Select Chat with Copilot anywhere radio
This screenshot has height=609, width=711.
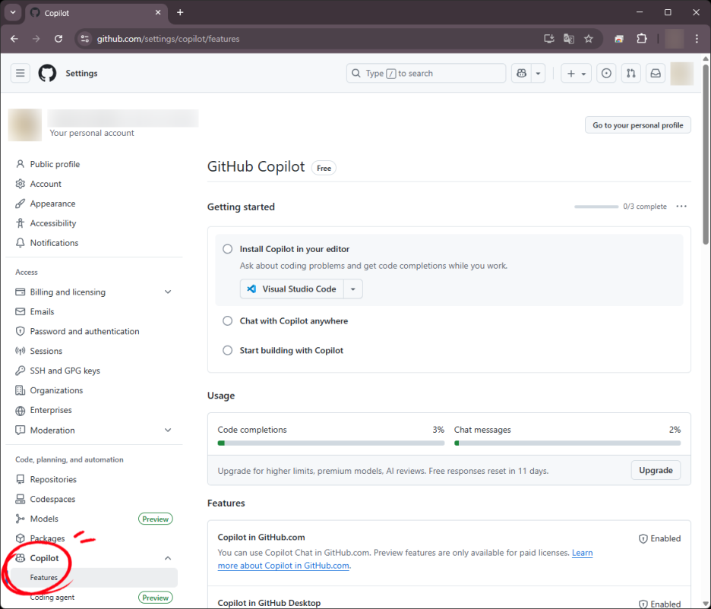coord(228,320)
